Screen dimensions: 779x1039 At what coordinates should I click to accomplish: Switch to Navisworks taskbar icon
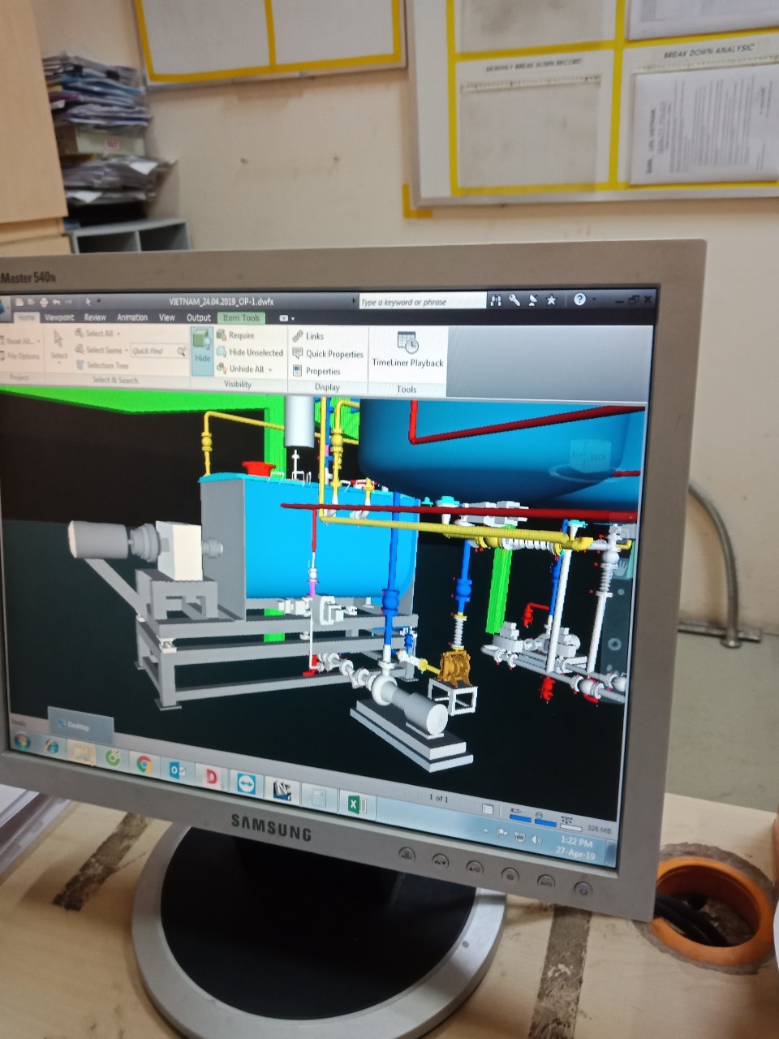tap(282, 790)
